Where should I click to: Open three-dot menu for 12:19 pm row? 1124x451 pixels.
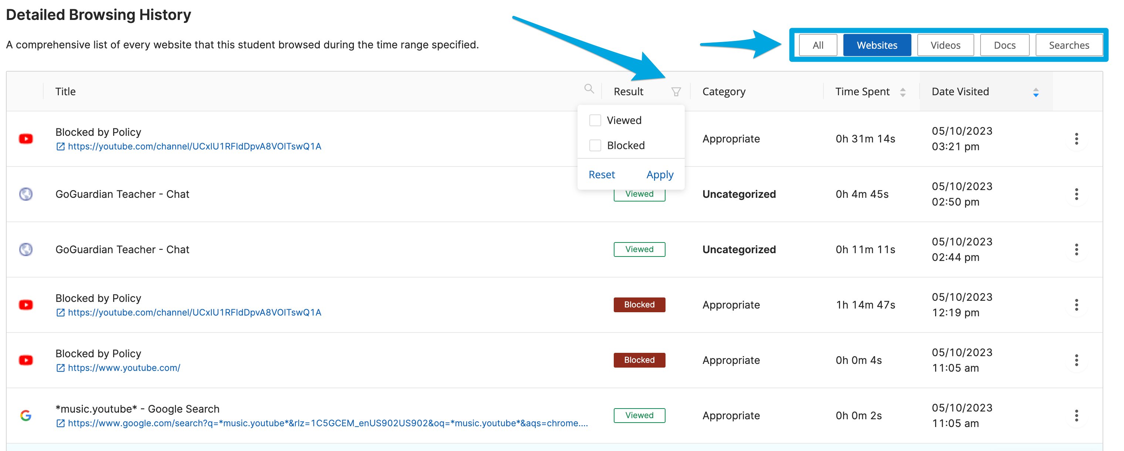[x=1076, y=304]
